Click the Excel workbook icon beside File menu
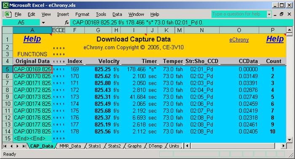The width and height of the screenshot is (295, 159). tap(8, 14)
